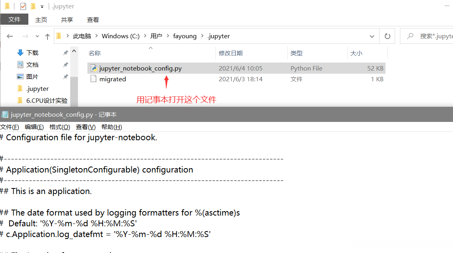453x253 pixels.
Task: Open the File (文件) ribbon tab
Action: point(14,20)
